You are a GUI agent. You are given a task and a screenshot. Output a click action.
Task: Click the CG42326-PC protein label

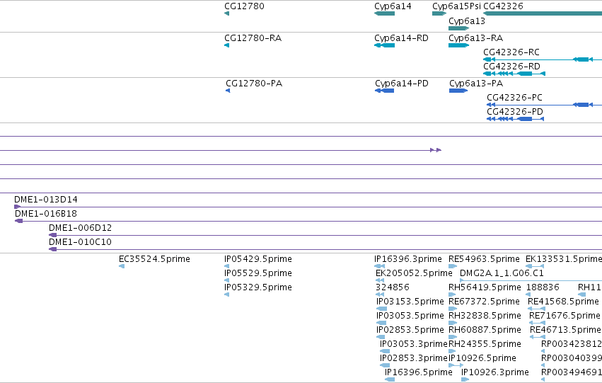pyautogui.click(x=514, y=98)
